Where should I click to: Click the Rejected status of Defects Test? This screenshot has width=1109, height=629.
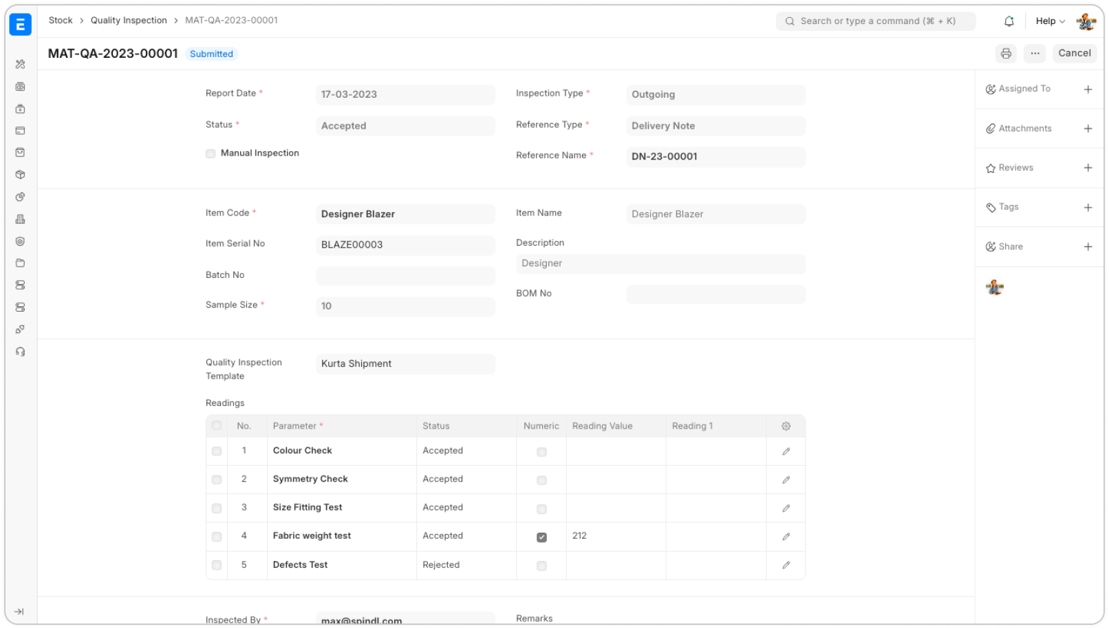pos(441,565)
